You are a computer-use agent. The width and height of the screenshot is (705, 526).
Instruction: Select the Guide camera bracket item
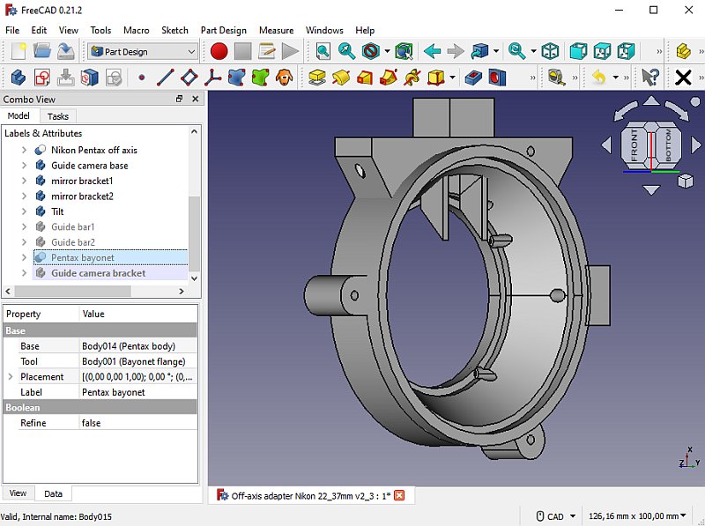pyautogui.click(x=98, y=273)
